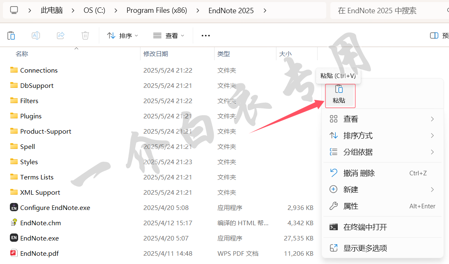The width and height of the screenshot is (449, 264).
Task: Select the EndNote.exe application file
Action: tap(39, 238)
